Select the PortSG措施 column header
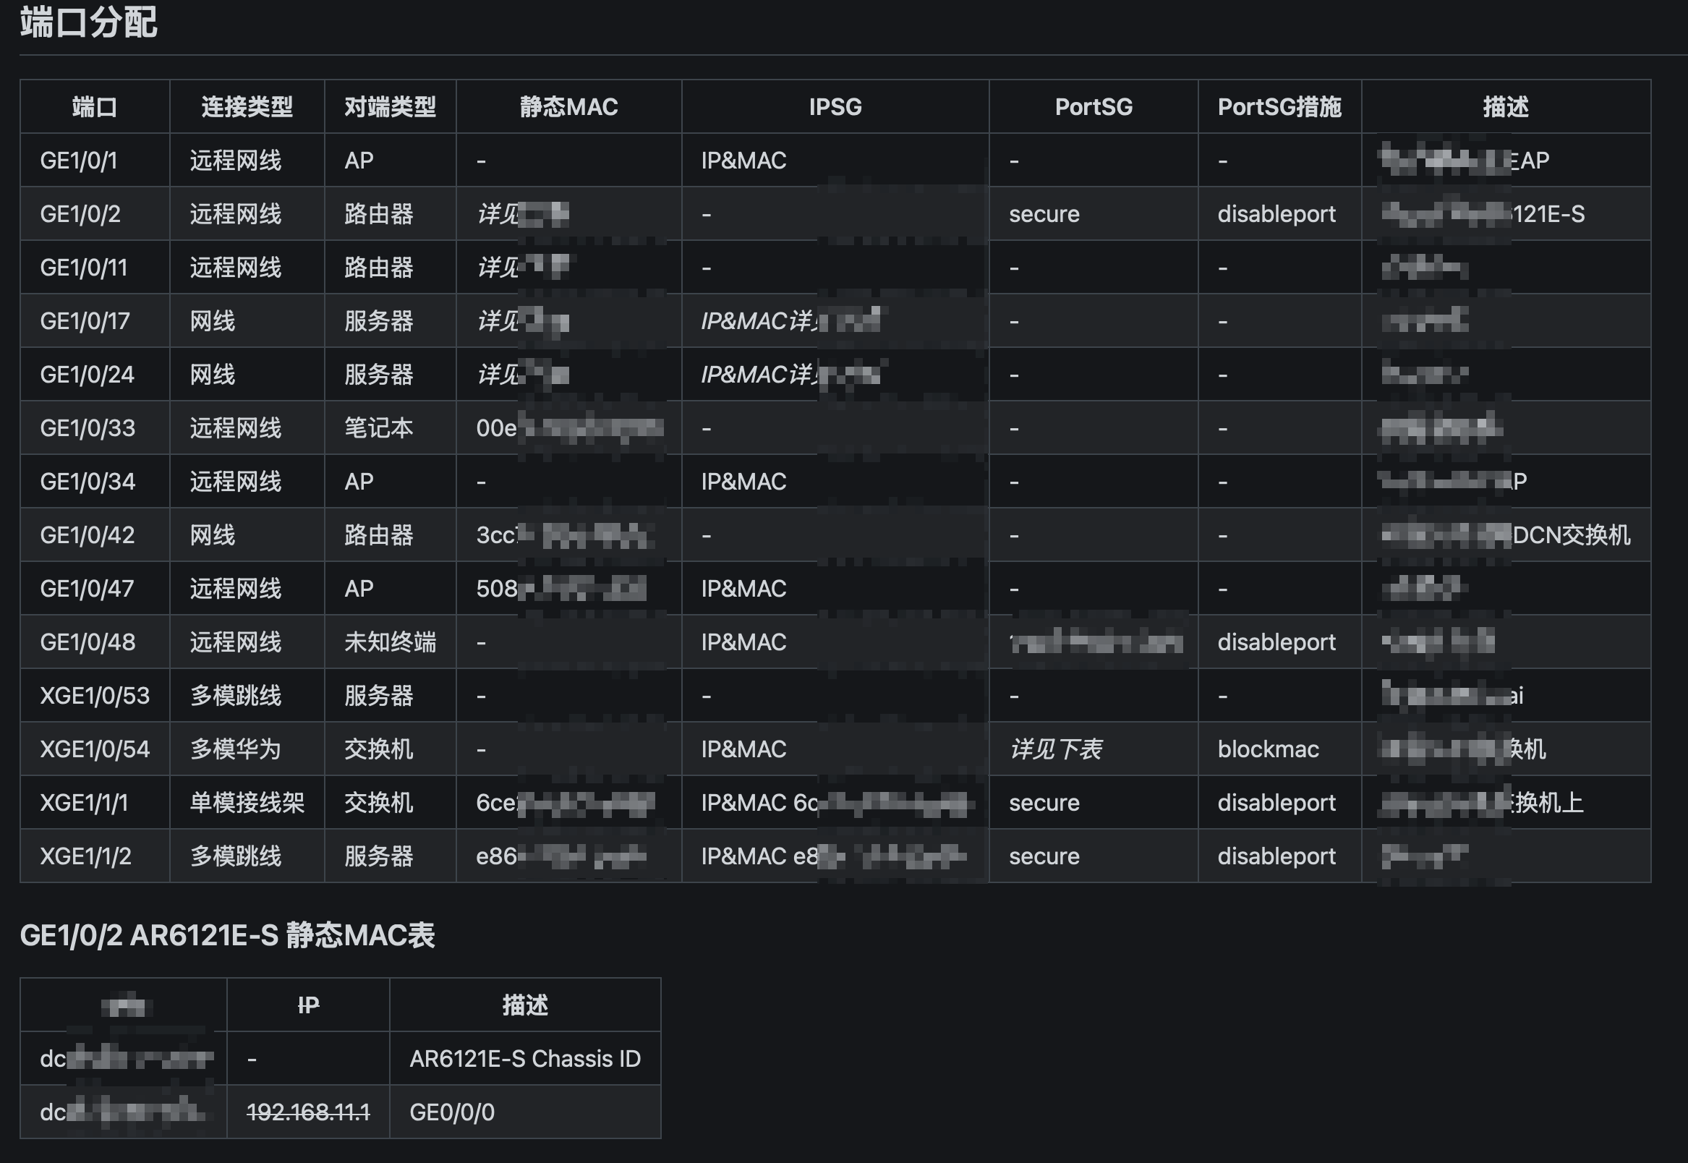1688x1163 pixels. 1279,107
